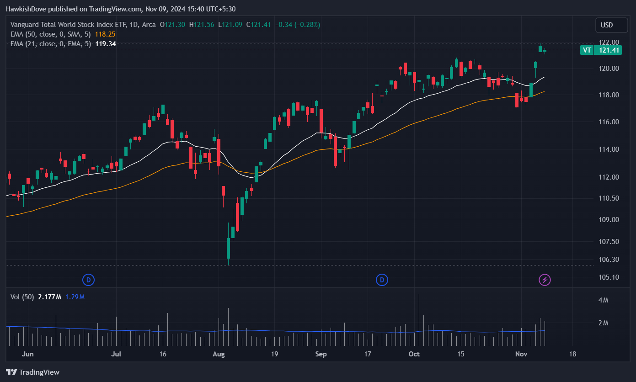Click the Nov label on time axis
Viewport: 636px width, 382px height.
pyautogui.click(x=521, y=354)
